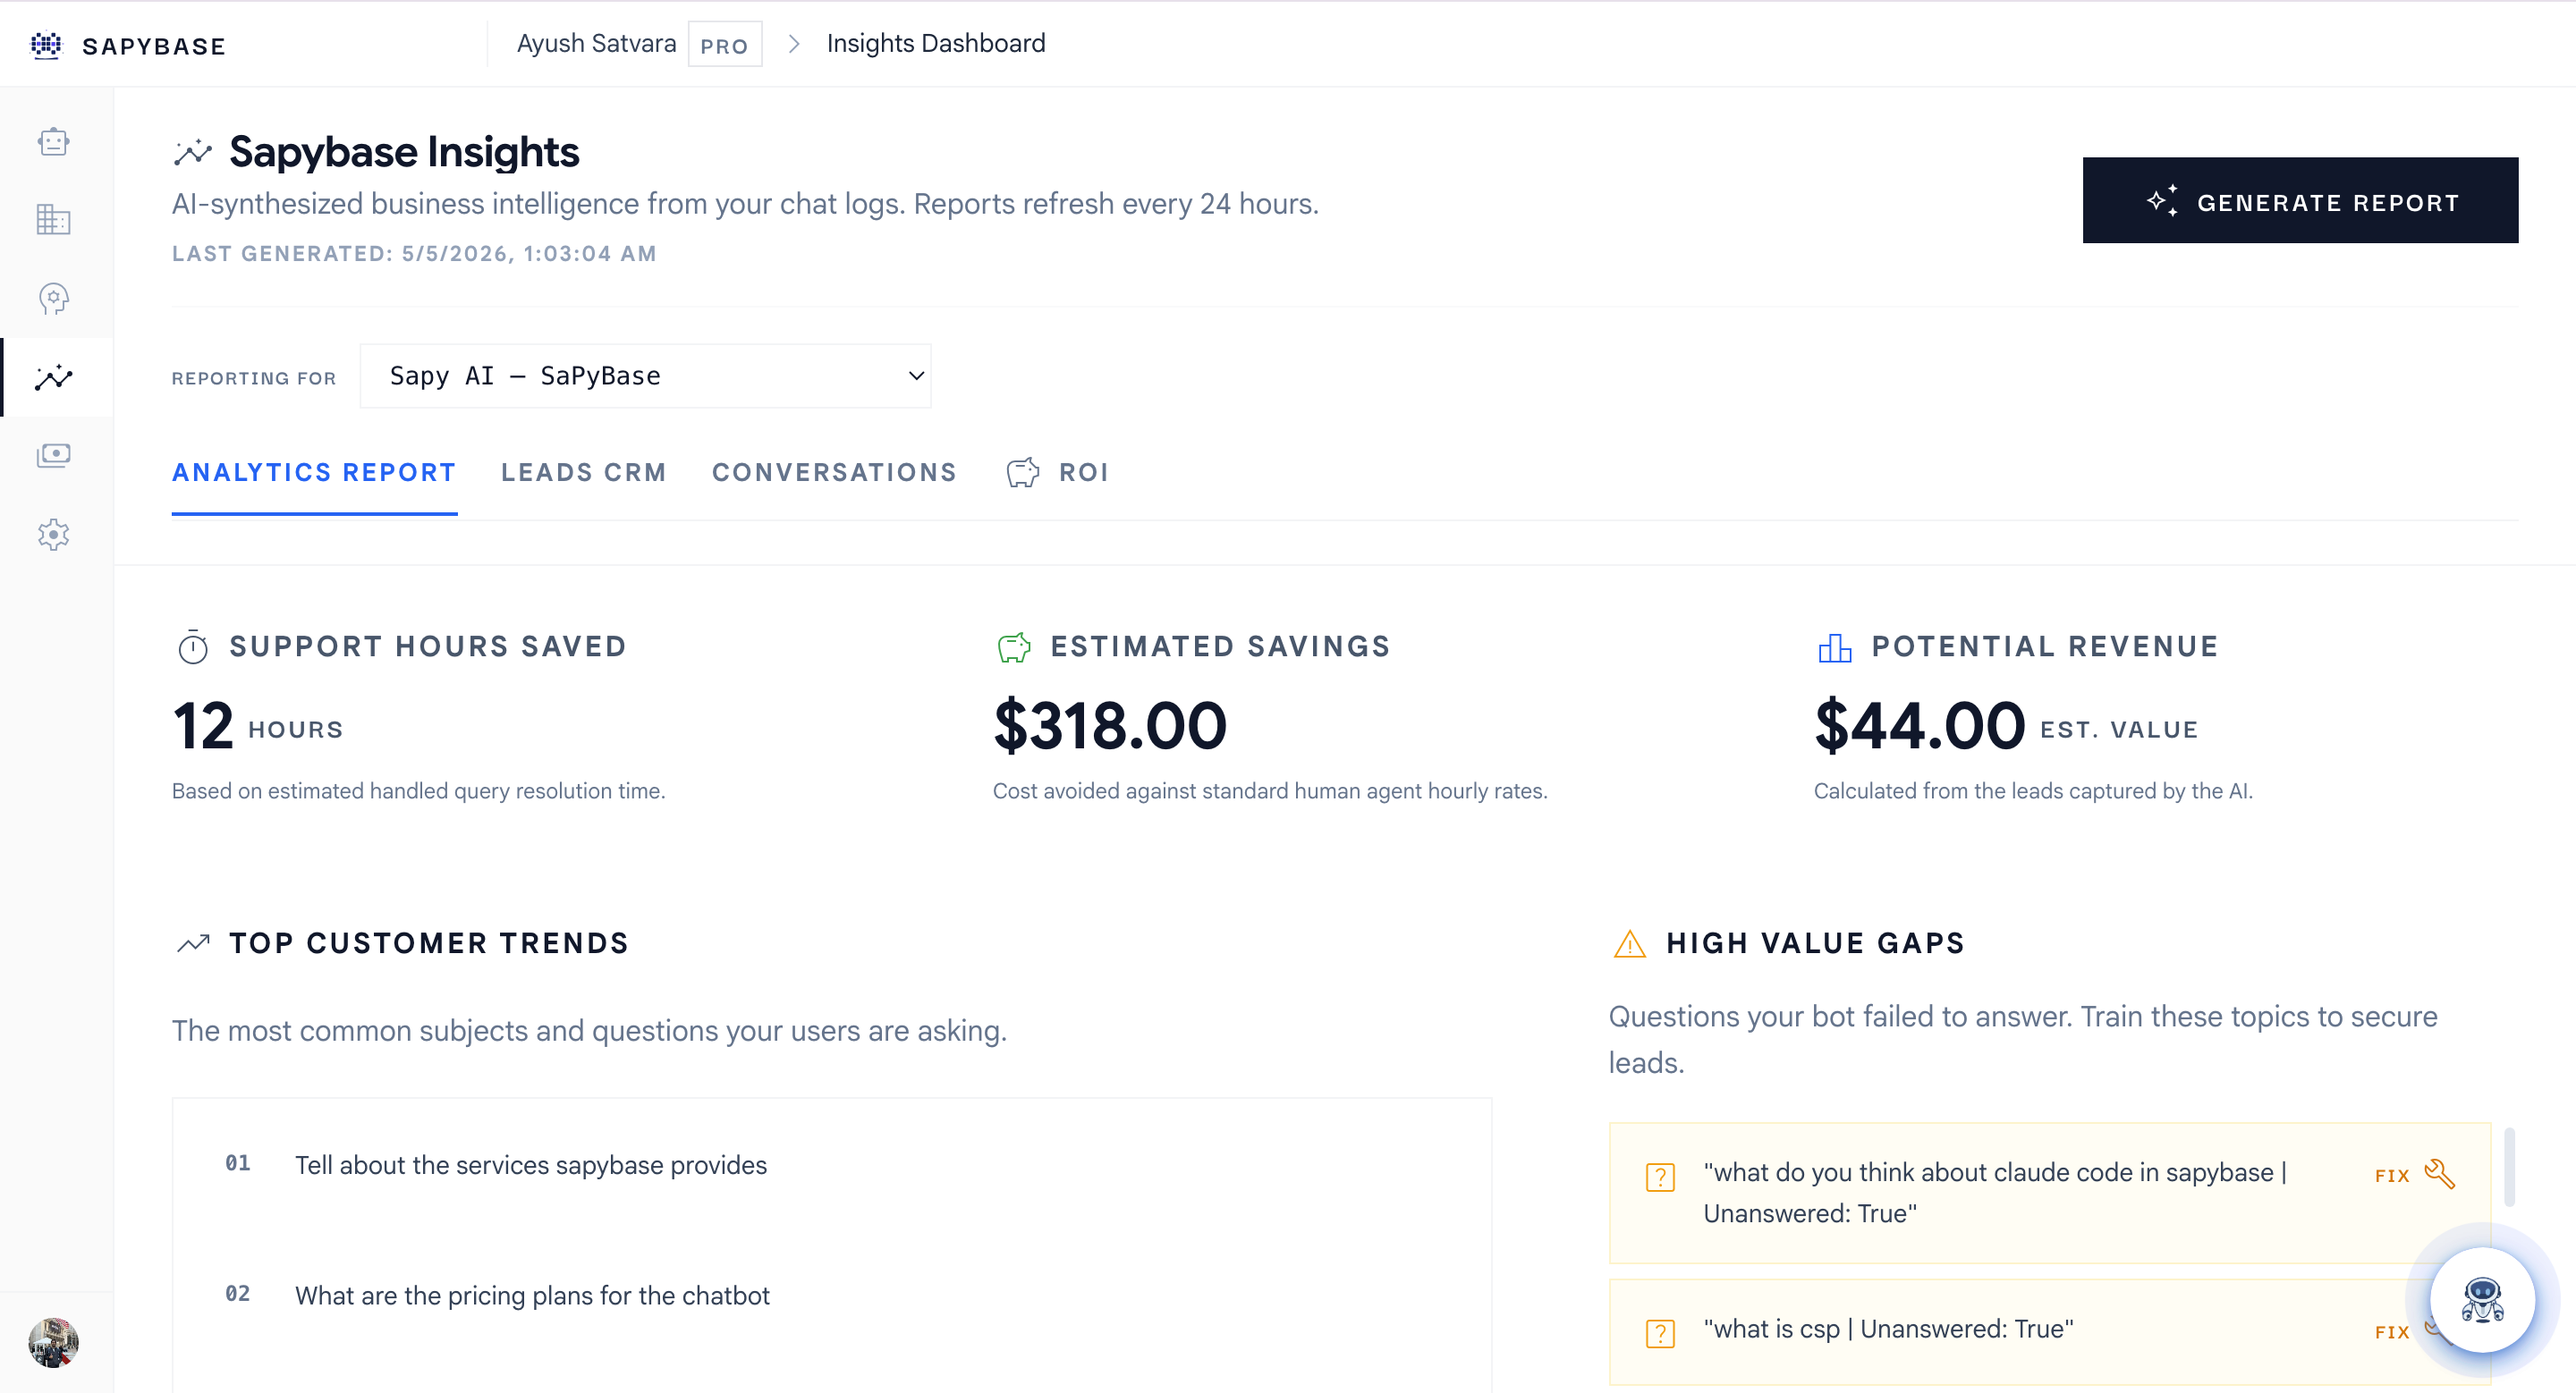Select trend 'Tell about the services sapybase provides'
The image size is (2576, 1393).
coord(530,1165)
